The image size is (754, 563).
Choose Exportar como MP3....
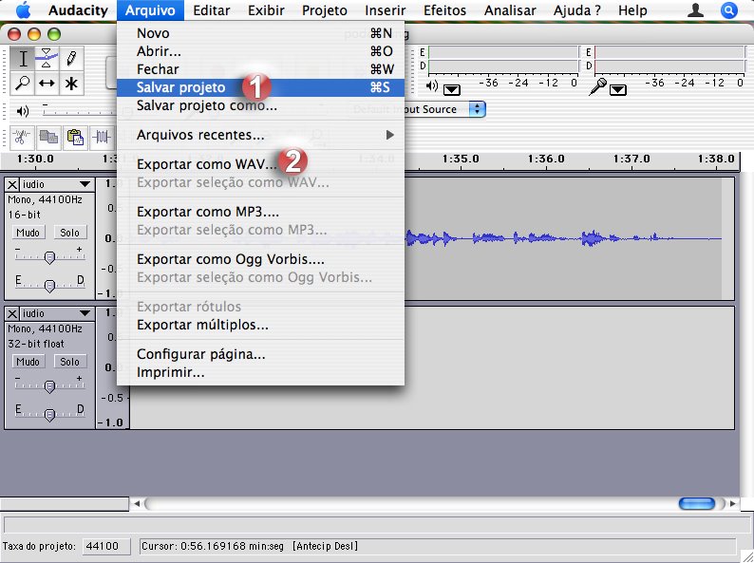click(260, 212)
